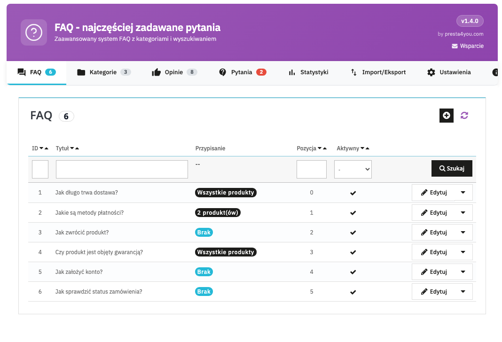Screen dimensions: 502x342
Task: Open action caret for 'Jak zwrócić produkt?'
Action: point(463,233)
